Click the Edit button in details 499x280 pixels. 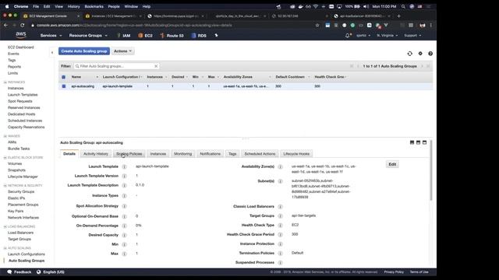click(392, 164)
